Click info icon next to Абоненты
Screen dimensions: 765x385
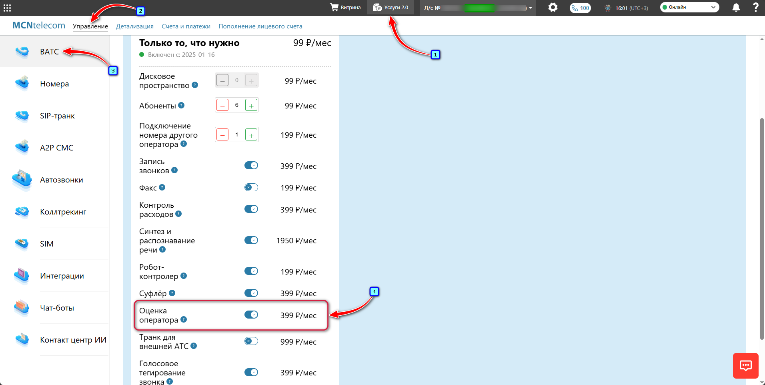pyautogui.click(x=181, y=105)
